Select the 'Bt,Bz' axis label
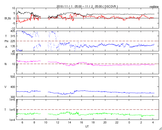162x130 pixels. pos(8,19)
